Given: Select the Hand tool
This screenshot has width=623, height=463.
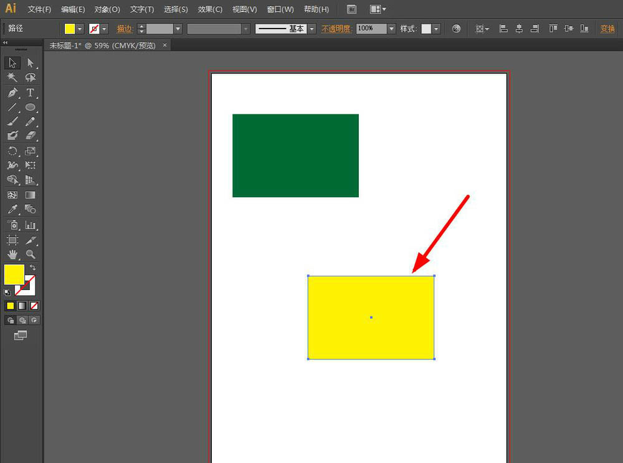Looking at the screenshot, I should point(12,255).
